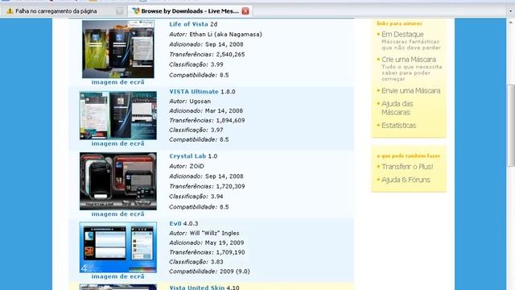This screenshot has width=515, height=290.
Task: Open 'imagem de ecrã' under Life of Vista
Action: pos(118,82)
